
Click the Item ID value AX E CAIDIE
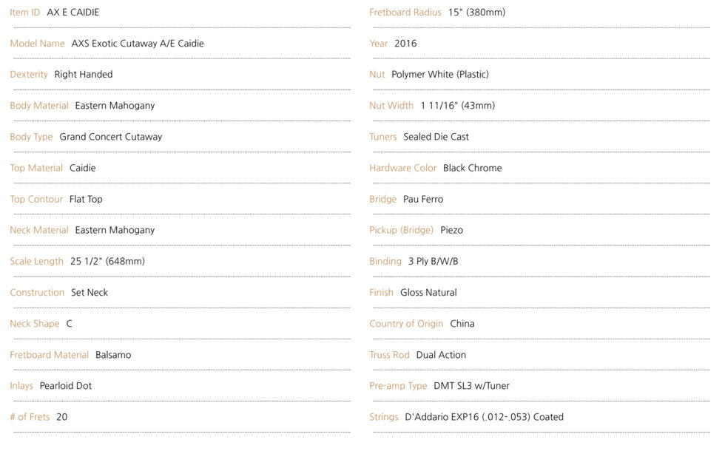click(72, 13)
